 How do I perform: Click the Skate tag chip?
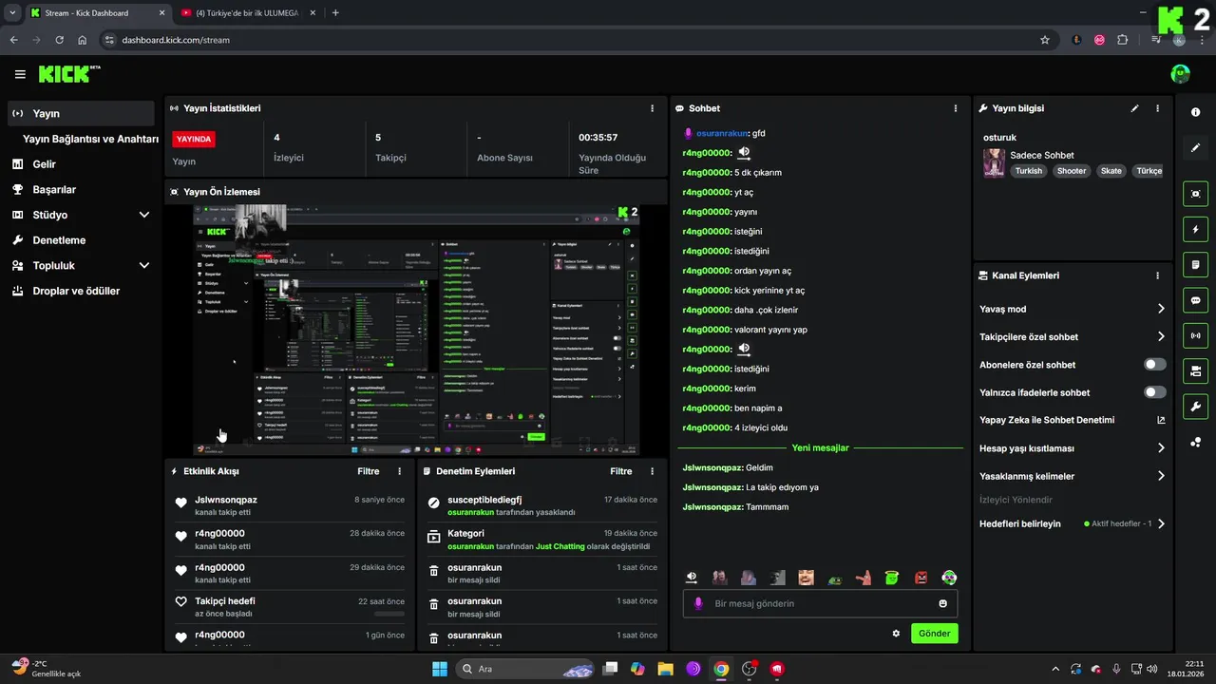click(1111, 171)
